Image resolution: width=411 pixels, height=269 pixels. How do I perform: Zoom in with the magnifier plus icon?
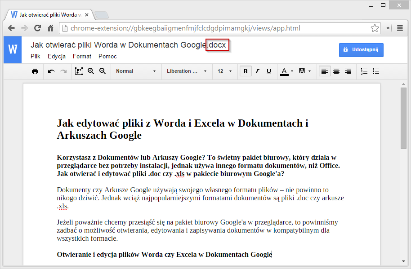click(x=91, y=71)
